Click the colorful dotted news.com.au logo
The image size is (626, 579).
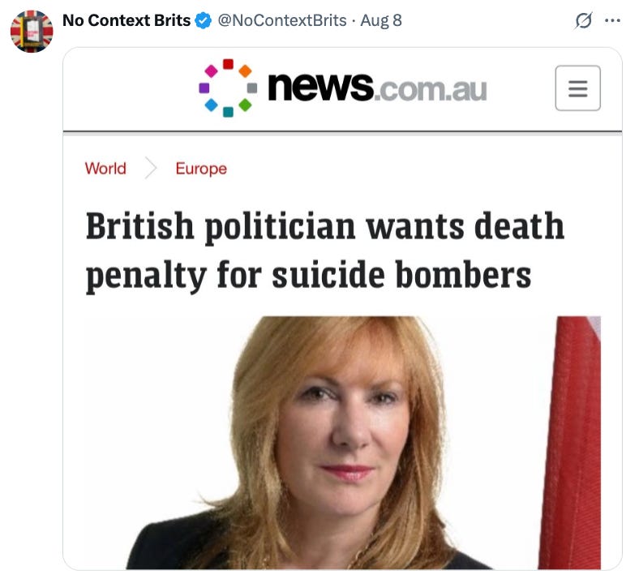(228, 88)
